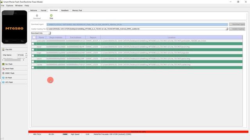Click the Download Agent path field
The image size is (250, 140).
click(137, 24)
